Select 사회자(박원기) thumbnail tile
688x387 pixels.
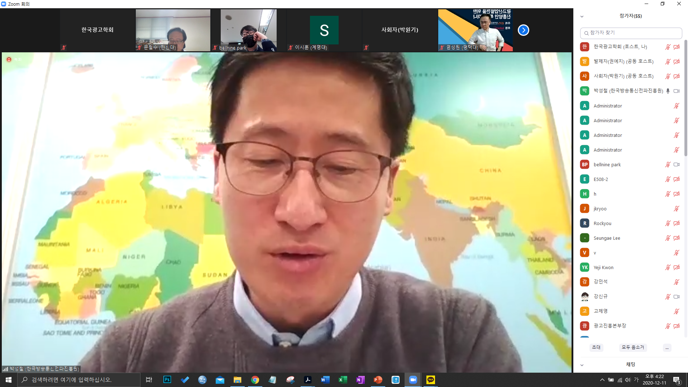tap(400, 30)
